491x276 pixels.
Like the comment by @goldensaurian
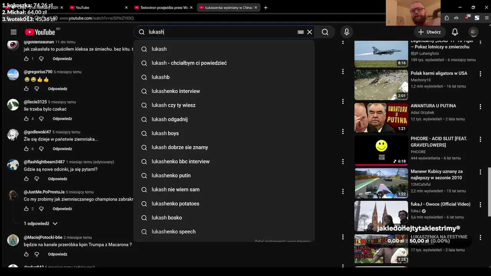(x=26, y=59)
